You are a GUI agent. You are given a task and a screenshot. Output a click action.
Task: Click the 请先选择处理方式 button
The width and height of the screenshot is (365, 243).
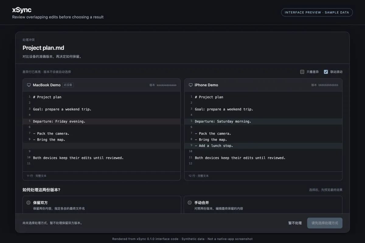tap(325, 223)
